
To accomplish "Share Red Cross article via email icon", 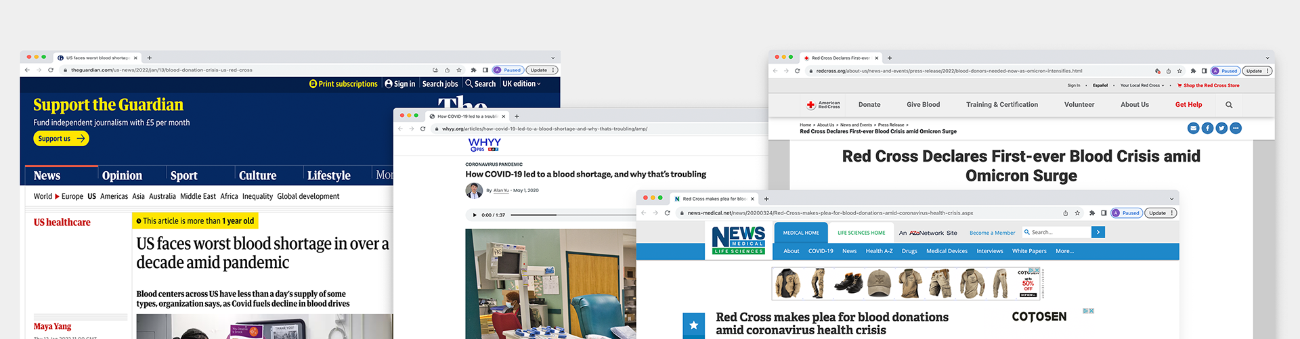I will [1194, 128].
